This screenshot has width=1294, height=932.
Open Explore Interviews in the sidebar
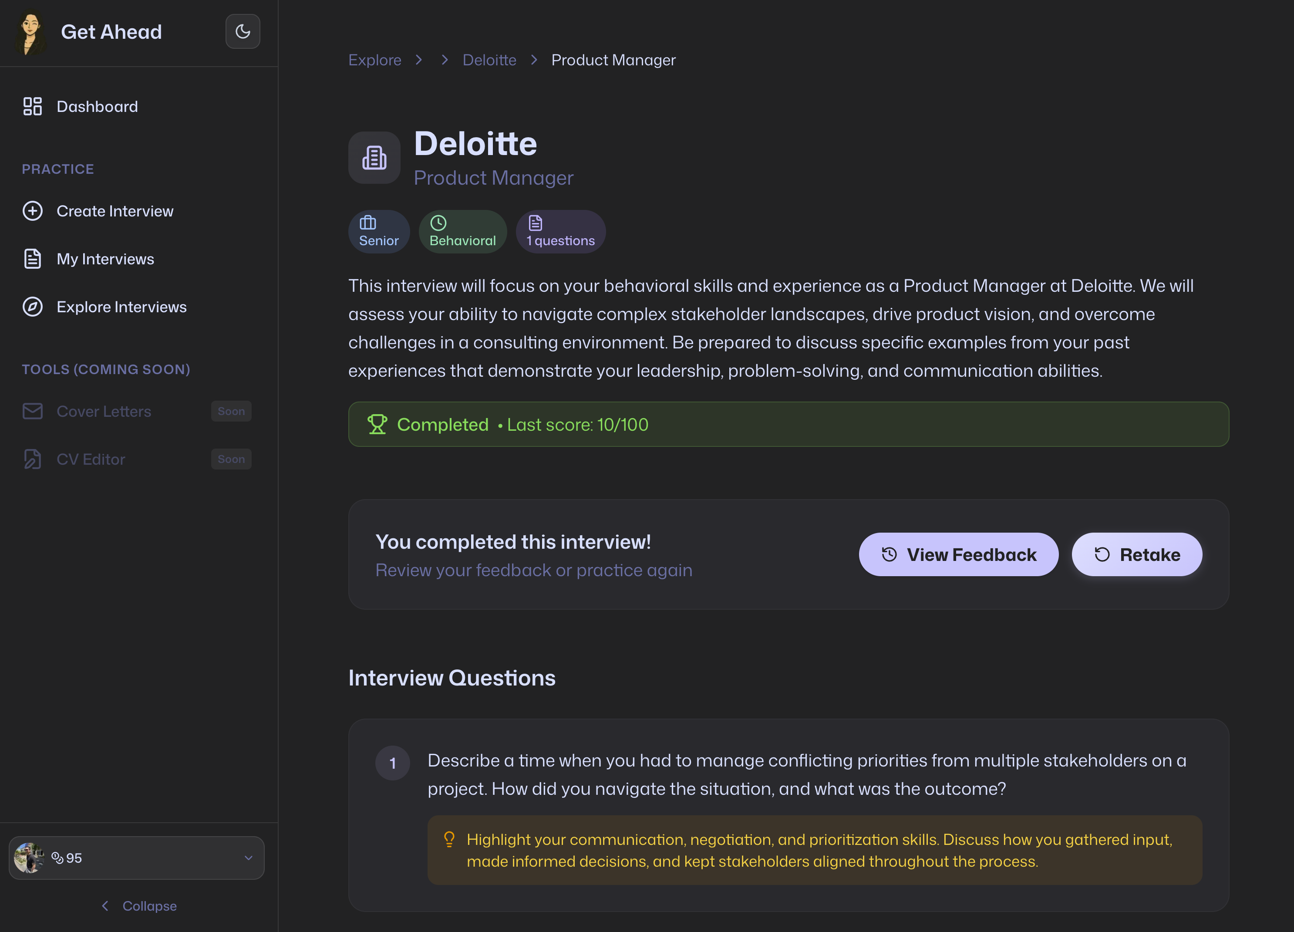121,307
